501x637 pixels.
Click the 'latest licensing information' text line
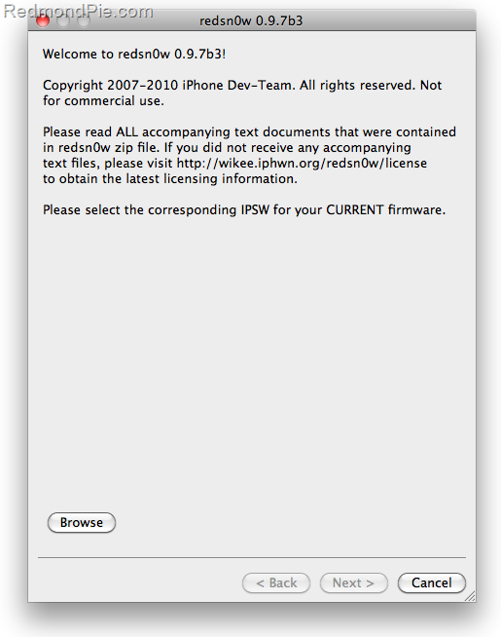coord(170,179)
